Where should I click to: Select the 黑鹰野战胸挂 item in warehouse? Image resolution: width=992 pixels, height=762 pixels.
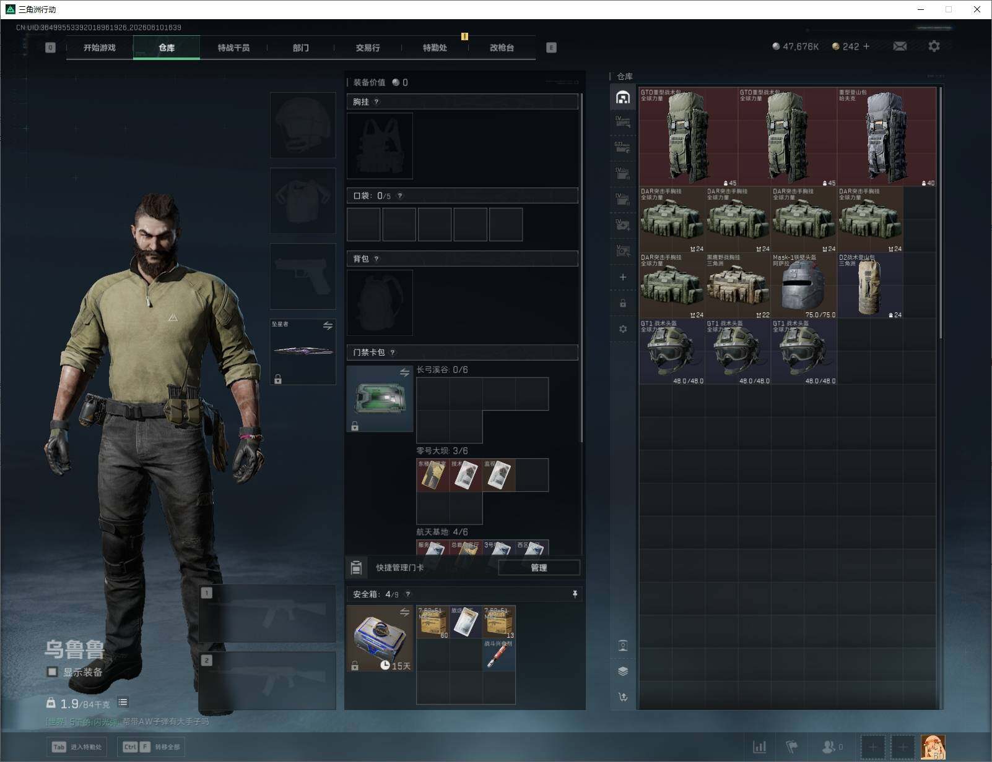738,286
